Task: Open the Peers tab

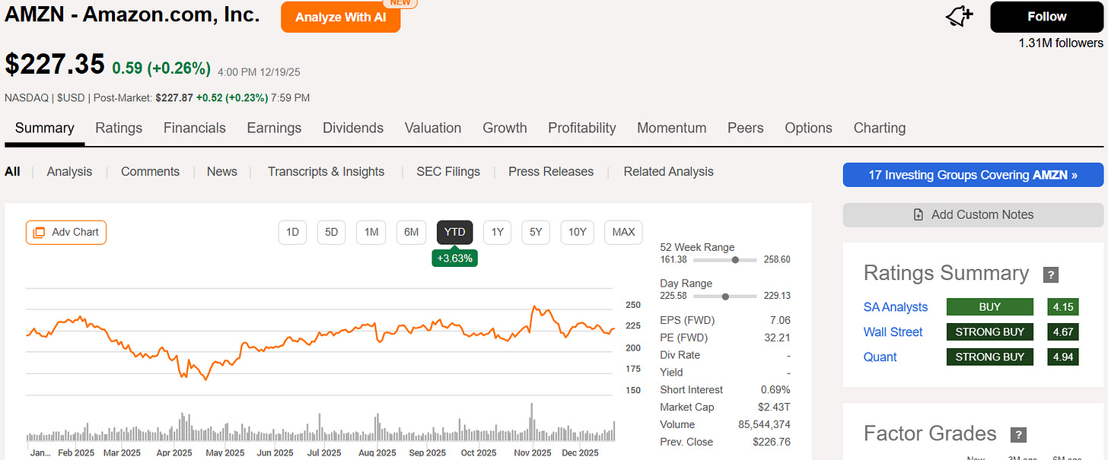Action: point(746,128)
